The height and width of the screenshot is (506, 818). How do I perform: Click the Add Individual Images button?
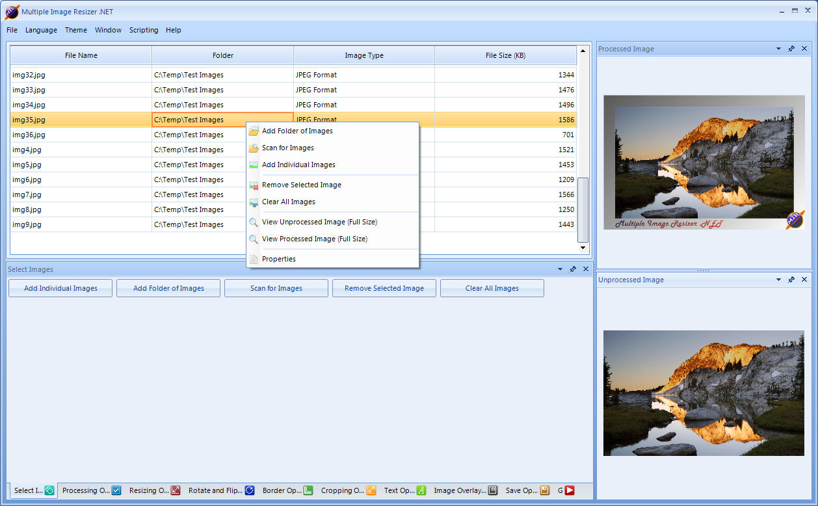point(60,288)
